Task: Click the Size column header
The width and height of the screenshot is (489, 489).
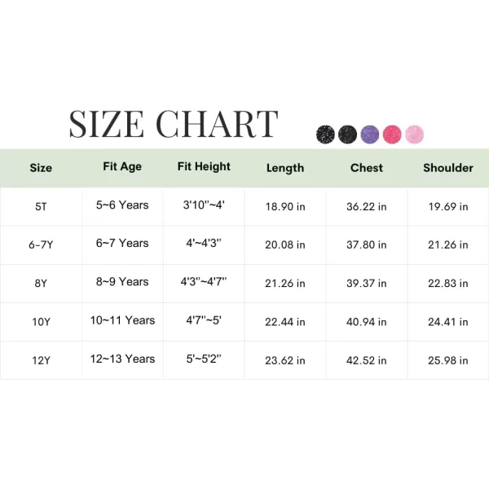Action: (x=41, y=168)
